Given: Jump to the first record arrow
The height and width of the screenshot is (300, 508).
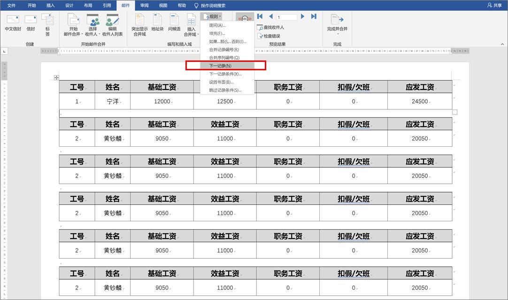Looking at the screenshot, I should point(259,16).
